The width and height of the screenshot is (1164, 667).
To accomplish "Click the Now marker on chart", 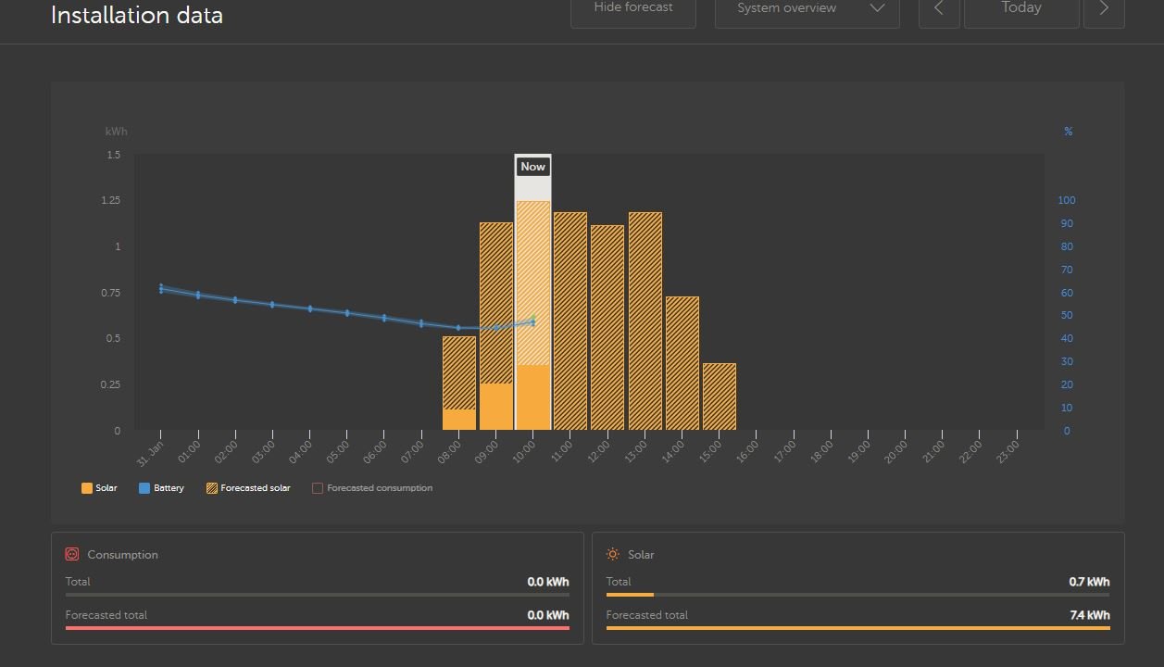I will click(533, 167).
